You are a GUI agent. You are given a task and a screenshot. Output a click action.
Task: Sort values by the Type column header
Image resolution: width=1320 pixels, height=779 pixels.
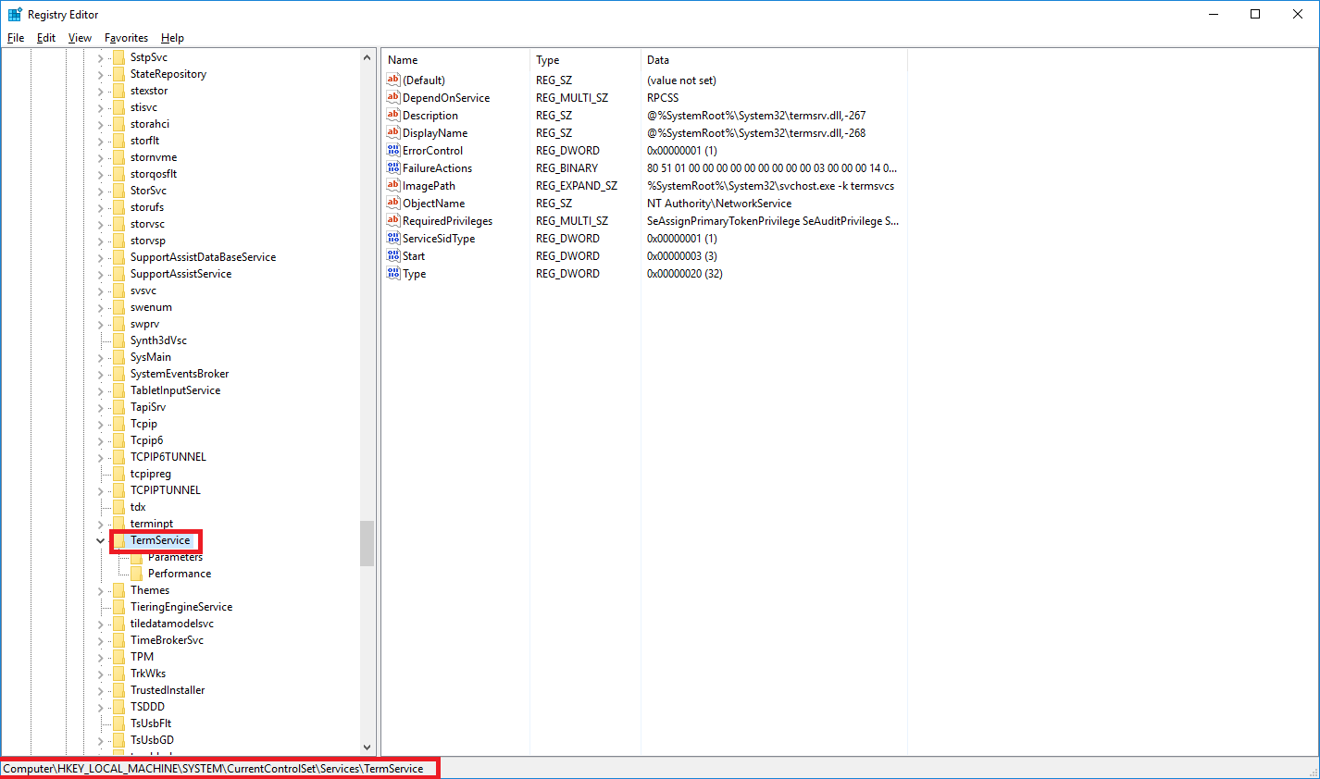coord(585,59)
